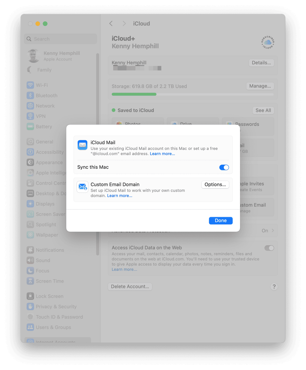
Task: Click See All in Saved to iCloud
Action: coord(263,110)
